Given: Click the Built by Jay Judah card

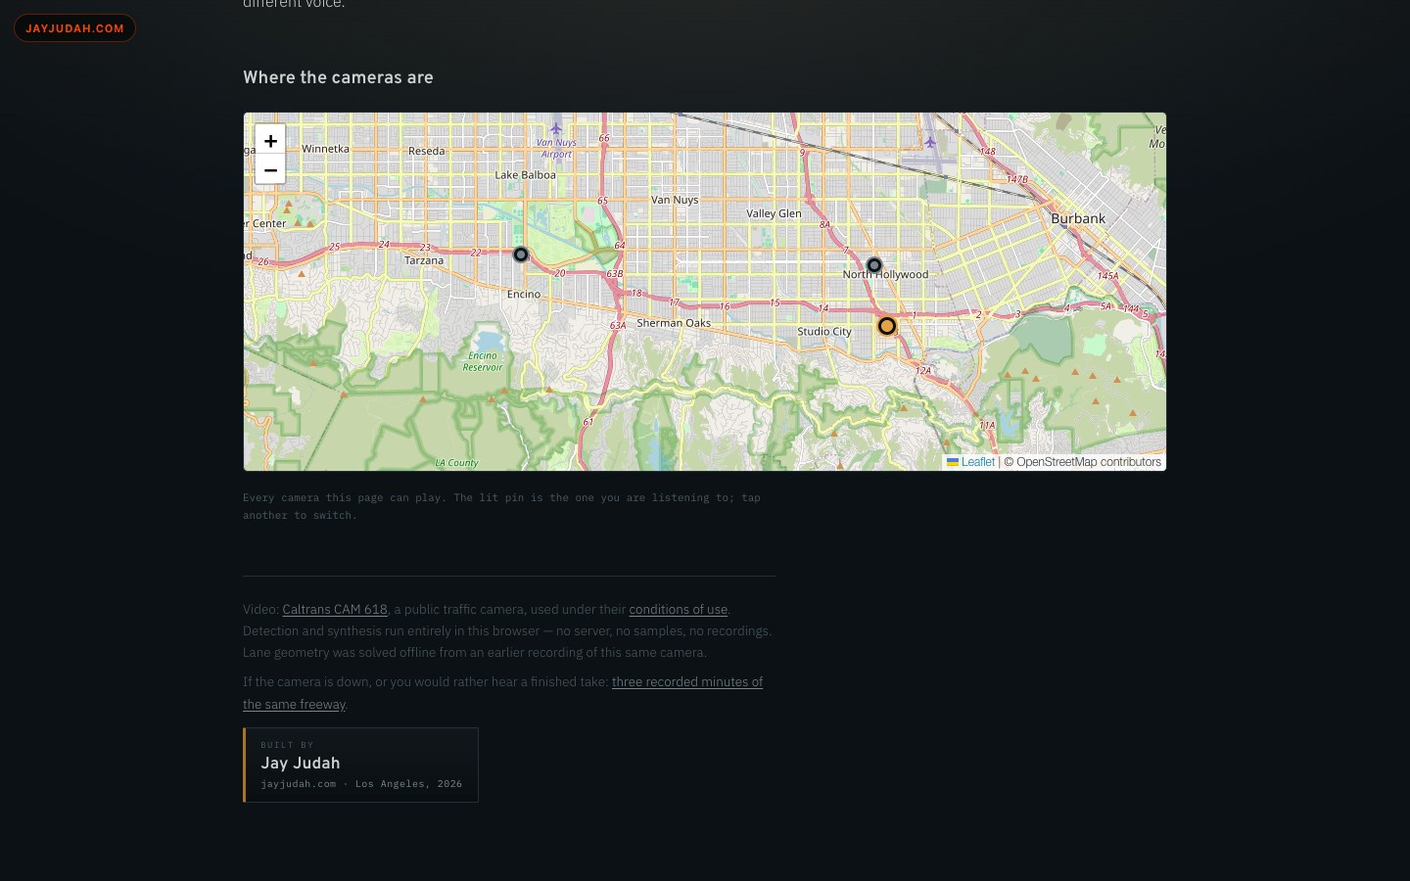Looking at the screenshot, I should pyautogui.click(x=360, y=765).
